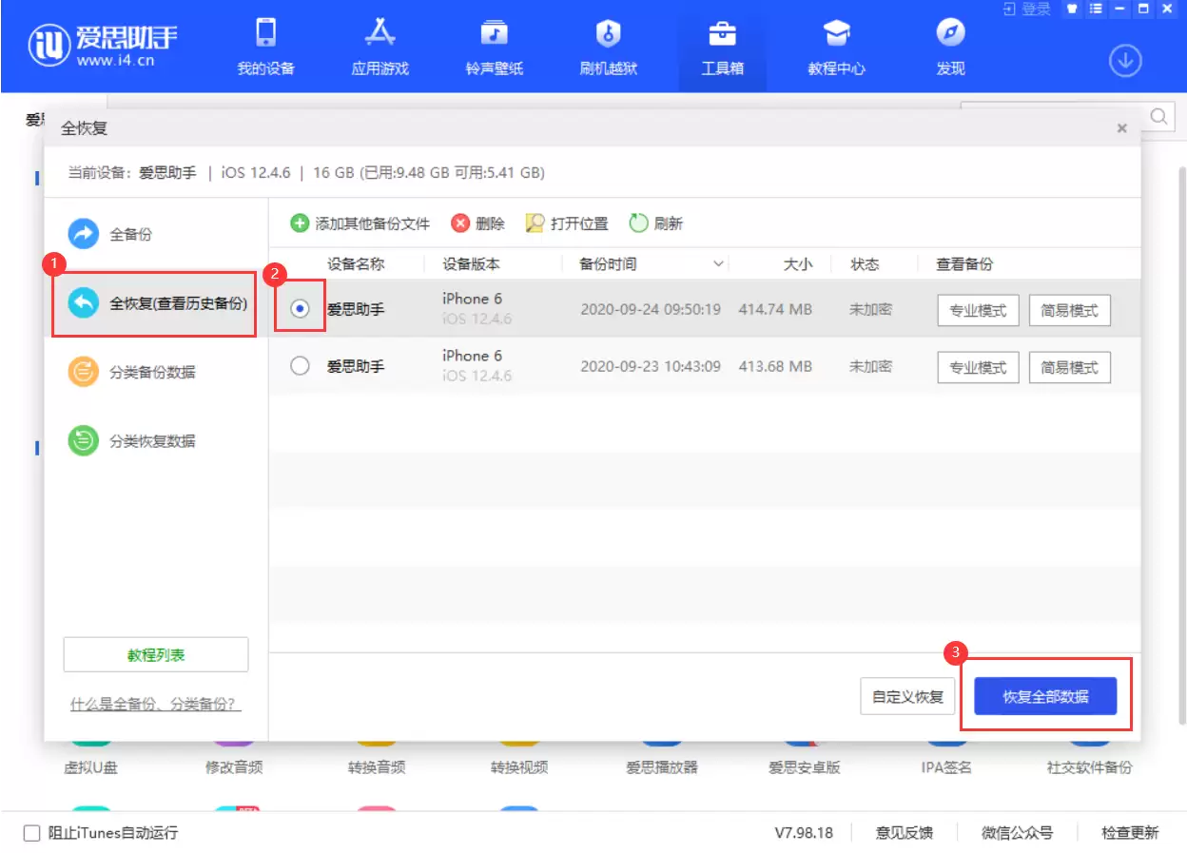Select 全恢复(查看历史备份) in the sidebar
The image size is (1187, 853).
pos(154,303)
